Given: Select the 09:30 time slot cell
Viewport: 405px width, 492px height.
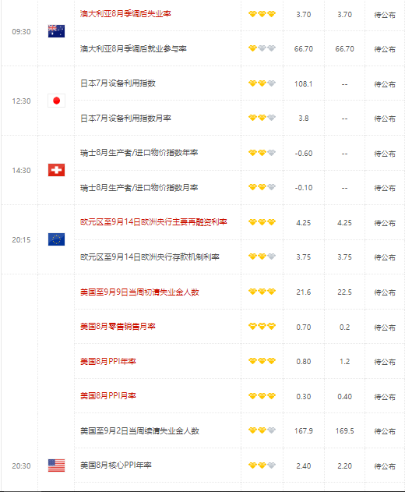Looking at the screenshot, I should (x=21, y=32).
